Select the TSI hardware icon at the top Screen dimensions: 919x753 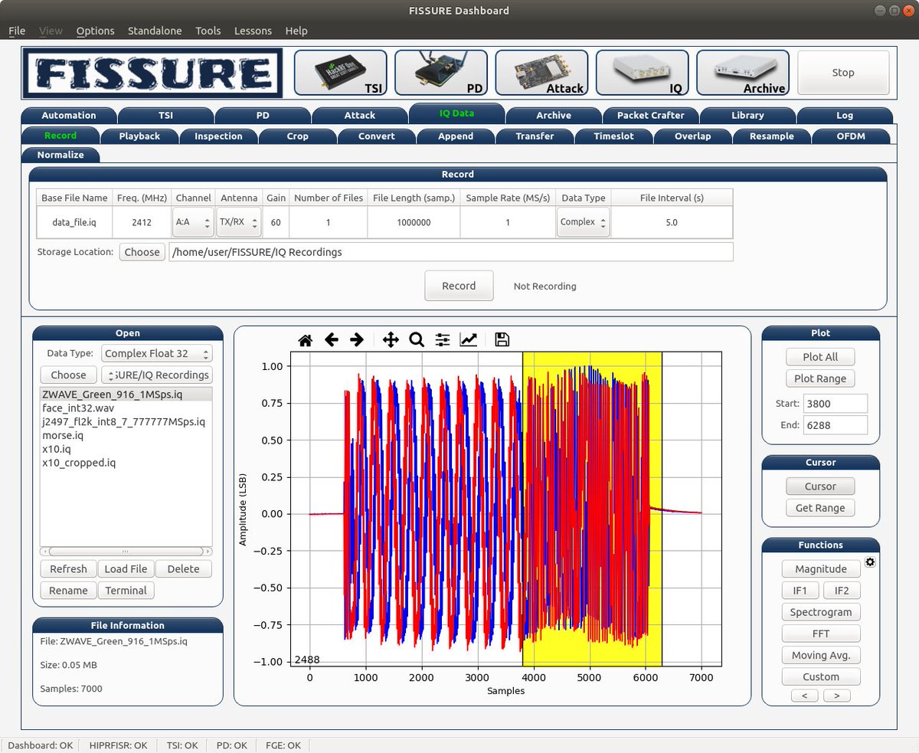pos(340,73)
